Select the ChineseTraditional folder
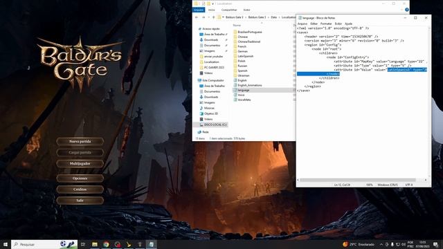Image resolution: width=443 pixels, height=249 pixels. coord(249,41)
